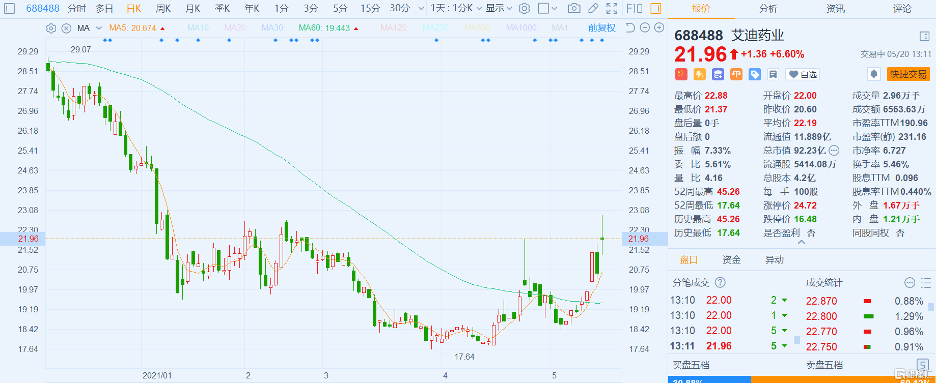Open the layout square dropdown arrow
The height and width of the screenshot is (383, 936).
[555, 9]
